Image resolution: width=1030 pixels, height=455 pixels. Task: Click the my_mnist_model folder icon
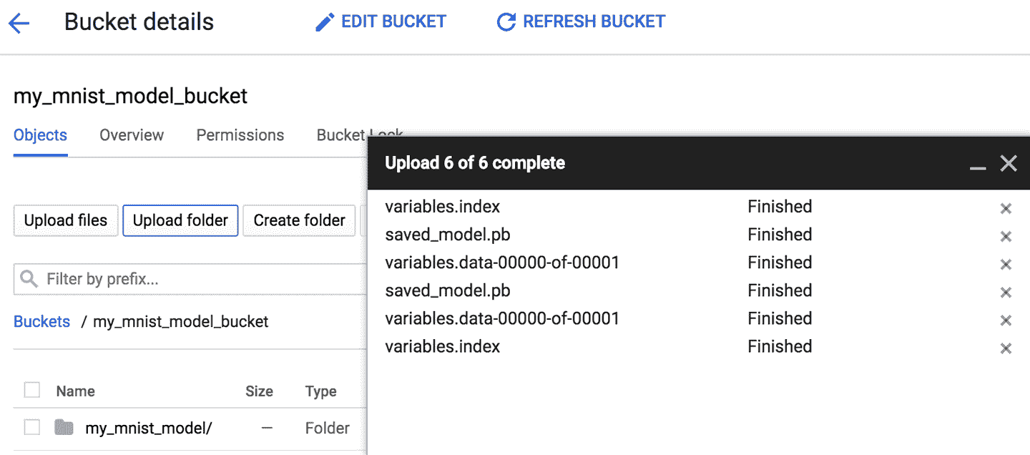(64, 428)
